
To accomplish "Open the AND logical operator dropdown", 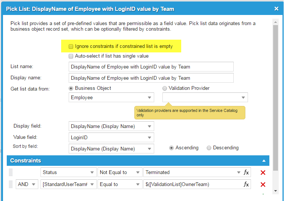I will coord(27,185).
